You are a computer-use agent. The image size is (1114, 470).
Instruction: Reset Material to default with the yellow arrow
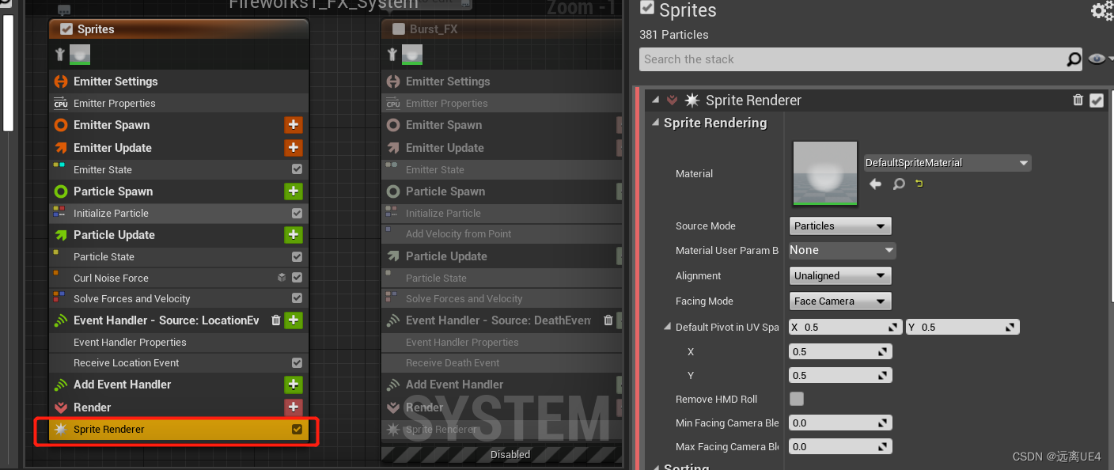tap(919, 184)
